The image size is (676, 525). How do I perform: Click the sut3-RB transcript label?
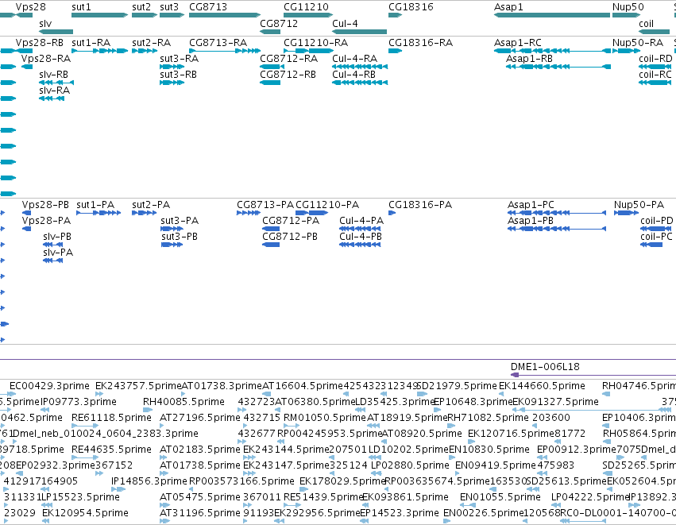pyautogui.click(x=179, y=75)
